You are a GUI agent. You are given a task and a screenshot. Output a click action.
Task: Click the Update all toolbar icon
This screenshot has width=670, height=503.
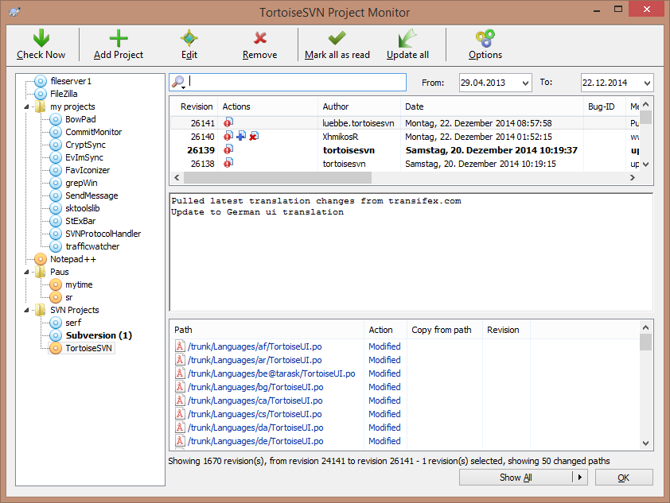[x=407, y=38]
